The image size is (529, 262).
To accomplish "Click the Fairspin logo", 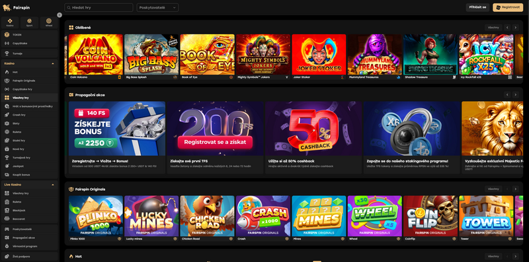I will coord(17,7).
